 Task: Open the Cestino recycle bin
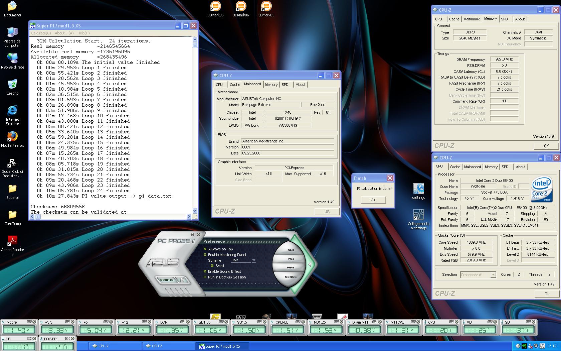[12, 87]
